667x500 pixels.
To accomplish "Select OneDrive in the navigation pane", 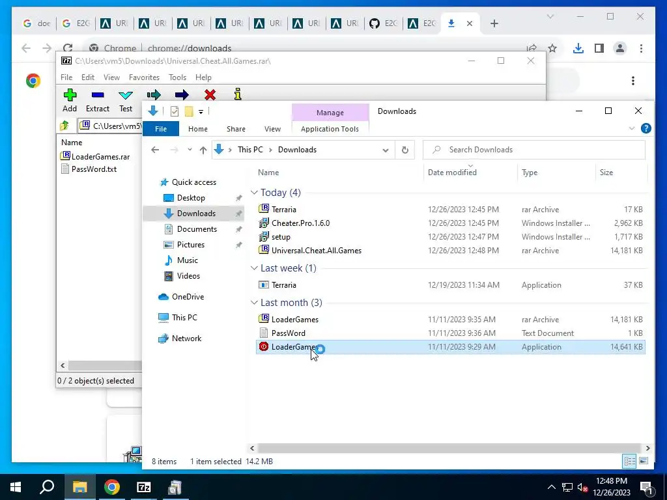I will pyautogui.click(x=188, y=297).
